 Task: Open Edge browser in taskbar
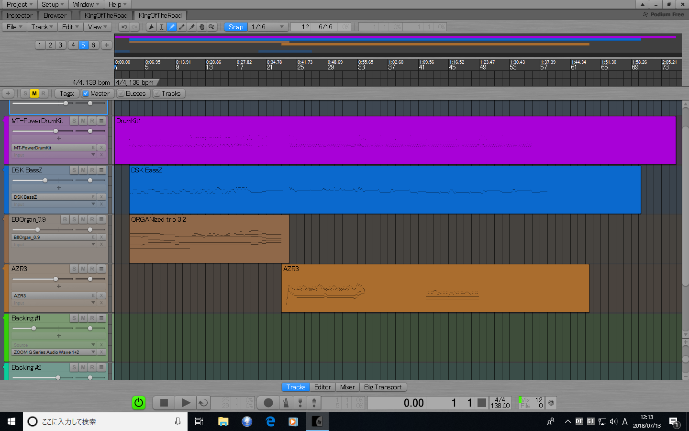[x=270, y=421]
